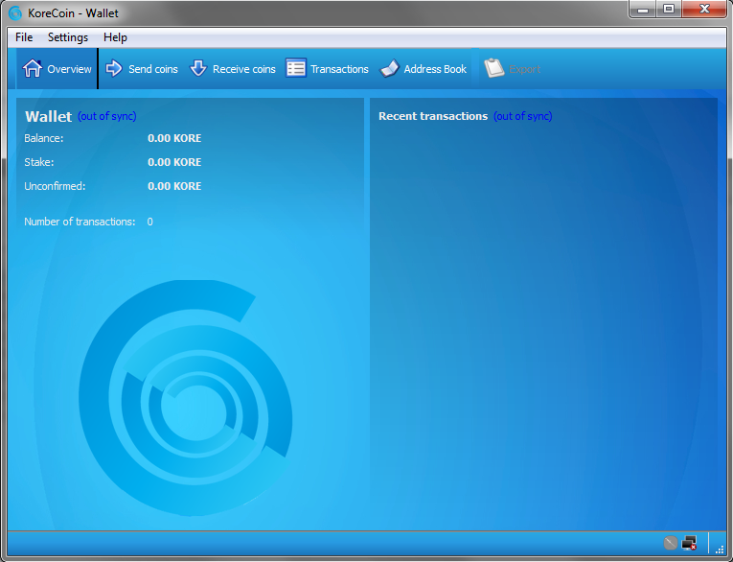Viewport: 733px width, 562px height.
Task: Click the Transactions list icon
Action: click(295, 68)
